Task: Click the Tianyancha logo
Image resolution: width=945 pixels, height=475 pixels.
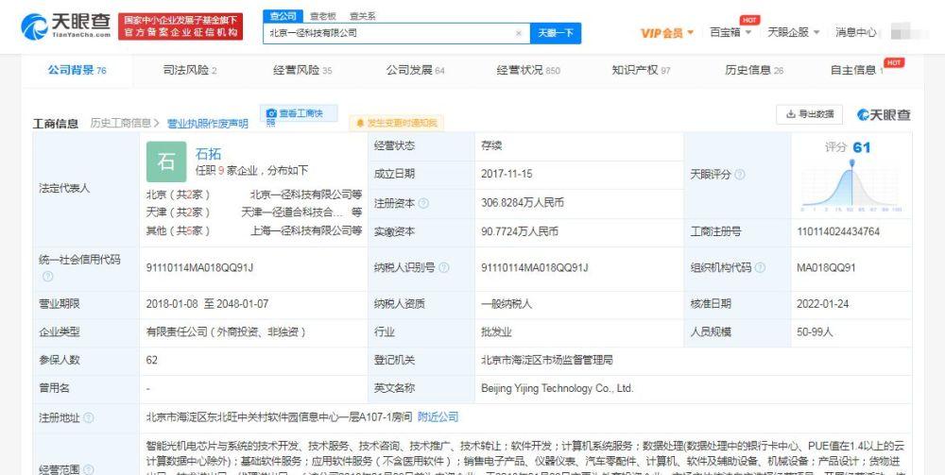Action: 66,25
